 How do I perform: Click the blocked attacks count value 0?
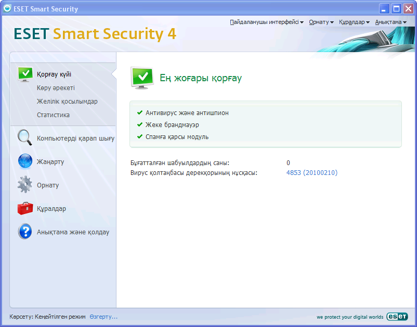click(288, 162)
